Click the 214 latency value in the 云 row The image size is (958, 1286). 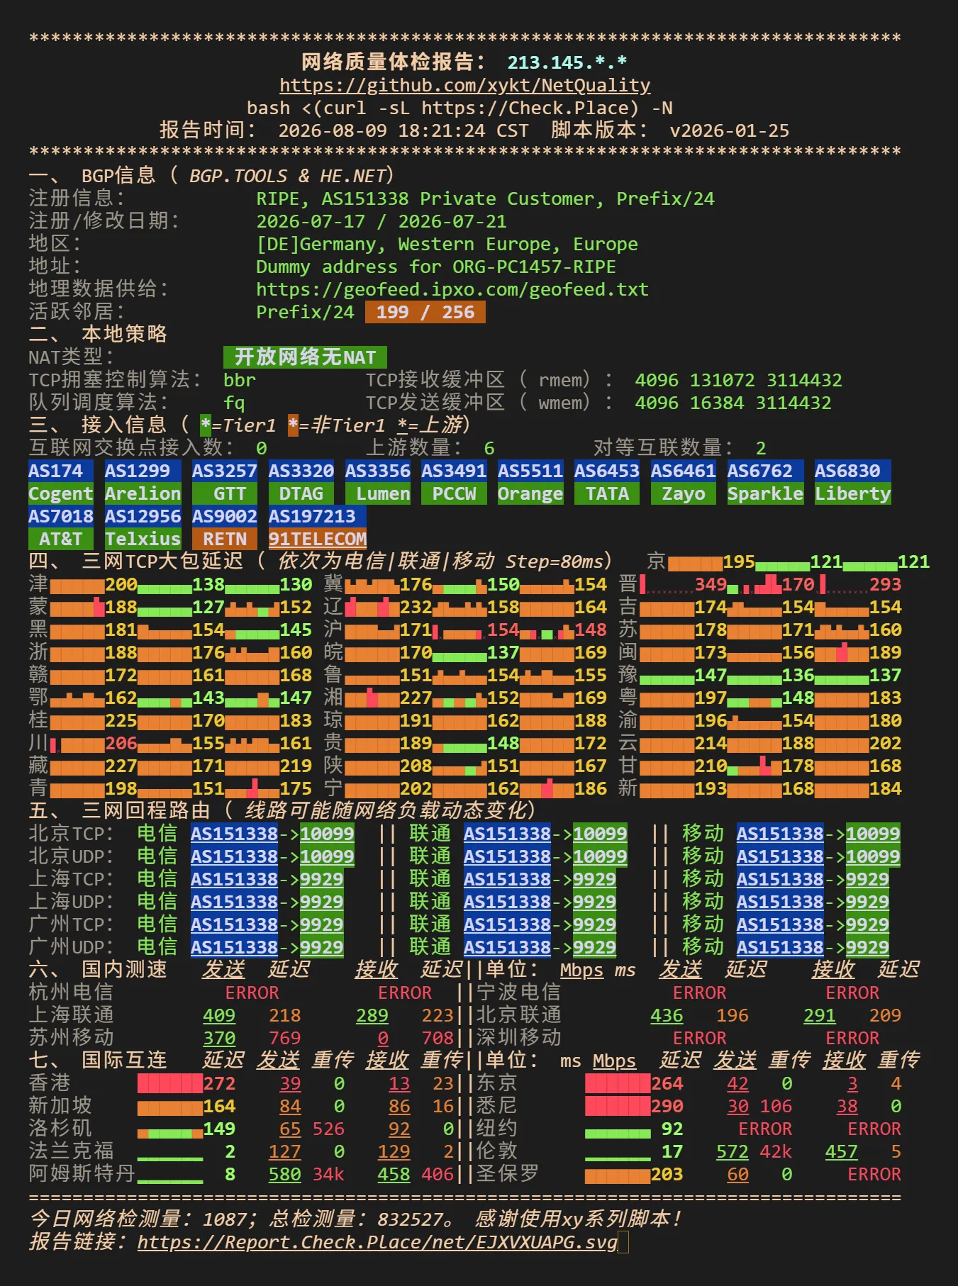[x=711, y=743]
